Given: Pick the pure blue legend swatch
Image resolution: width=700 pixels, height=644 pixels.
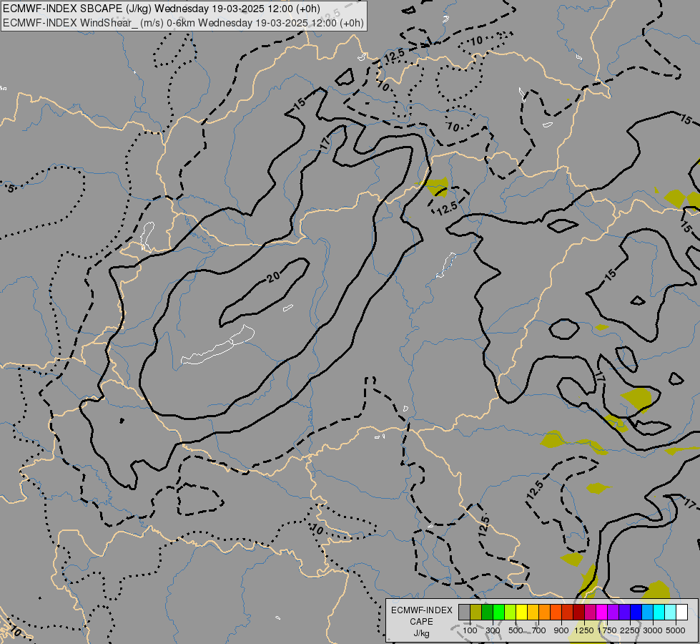Looking at the screenshot, I should [x=636, y=612].
